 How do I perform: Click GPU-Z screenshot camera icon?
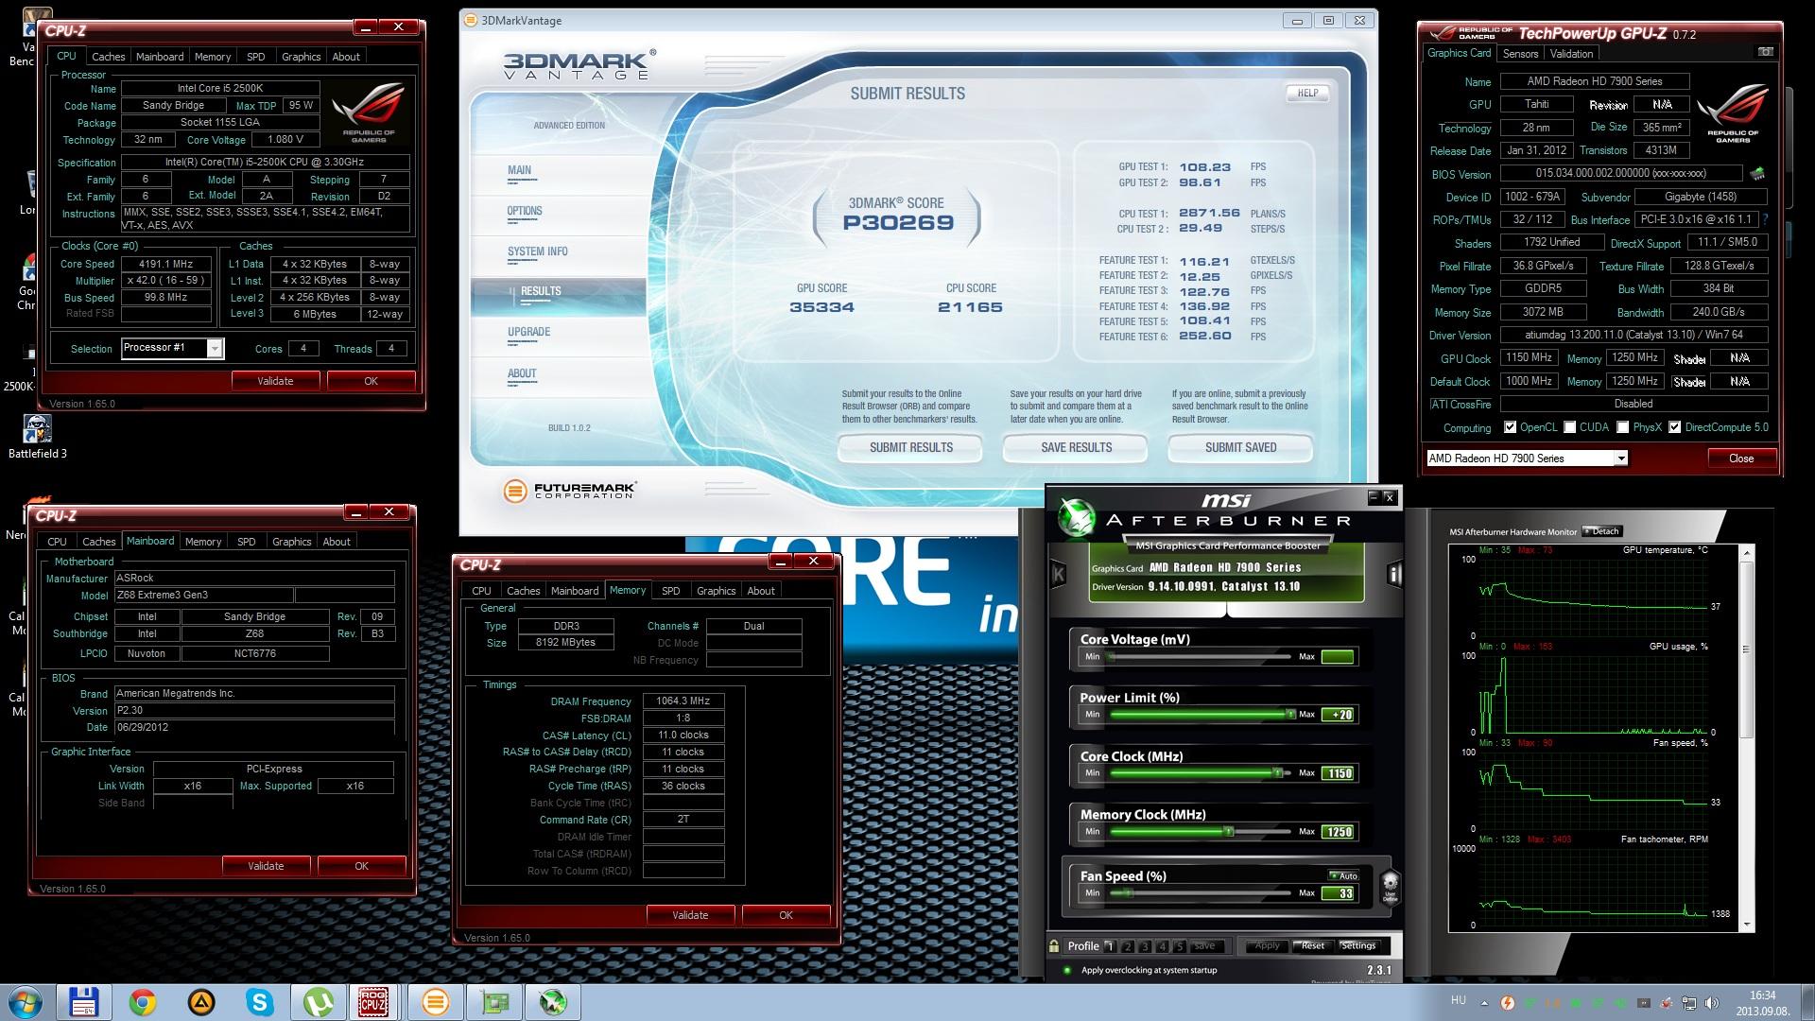(x=1764, y=53)
